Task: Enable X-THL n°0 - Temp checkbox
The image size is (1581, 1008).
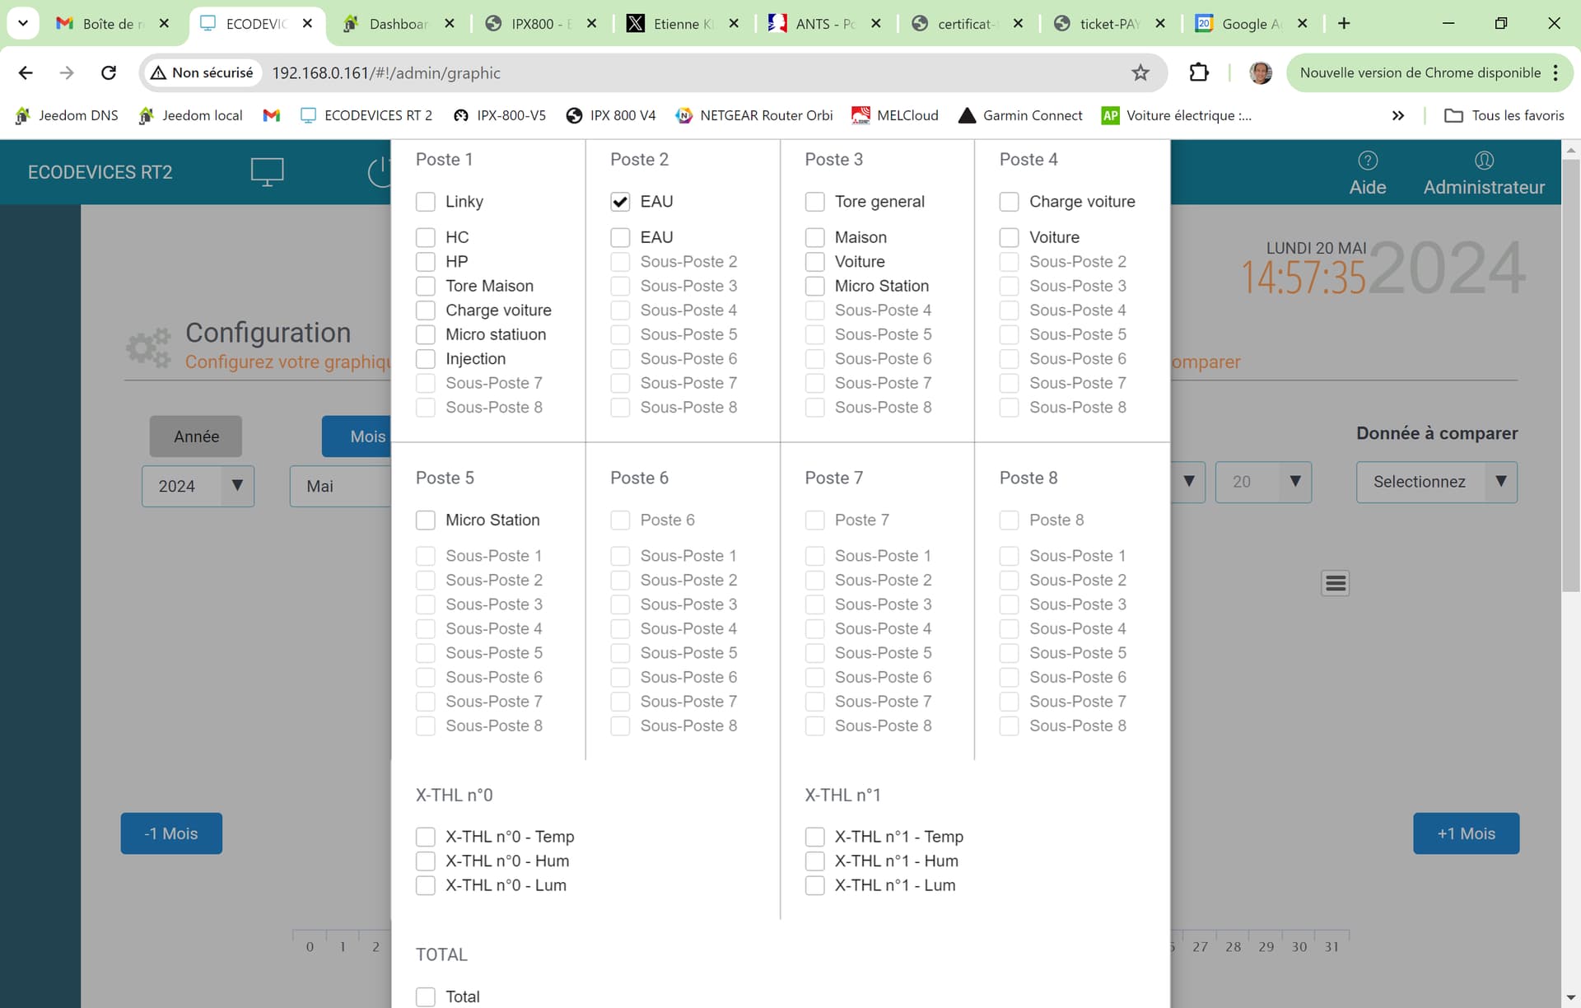Action: [x=426, y=837]
